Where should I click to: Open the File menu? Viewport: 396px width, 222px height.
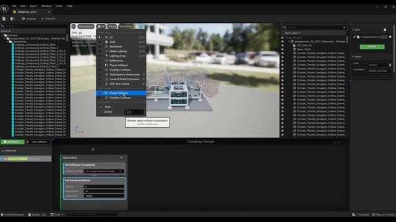coord(14,6)
